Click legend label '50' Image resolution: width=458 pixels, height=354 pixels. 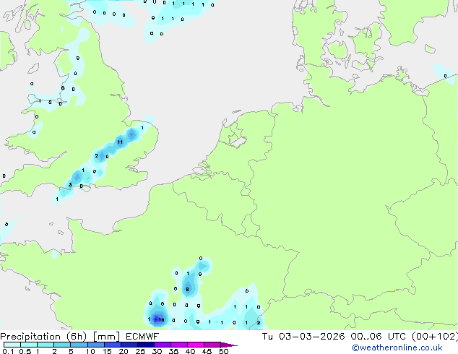(223, 351)
